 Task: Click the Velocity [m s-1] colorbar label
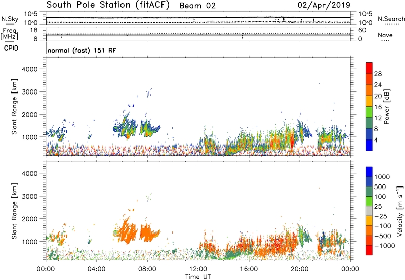400,211
